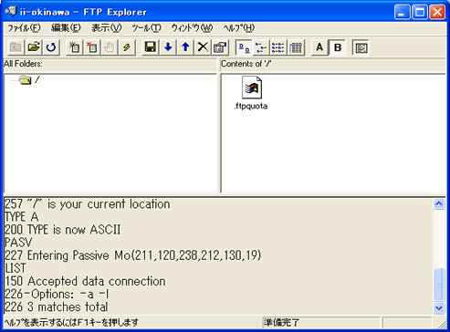450x332 pixels.
Task: Refresh the listing with the circular arrow icon
Action: coord(51,47)
